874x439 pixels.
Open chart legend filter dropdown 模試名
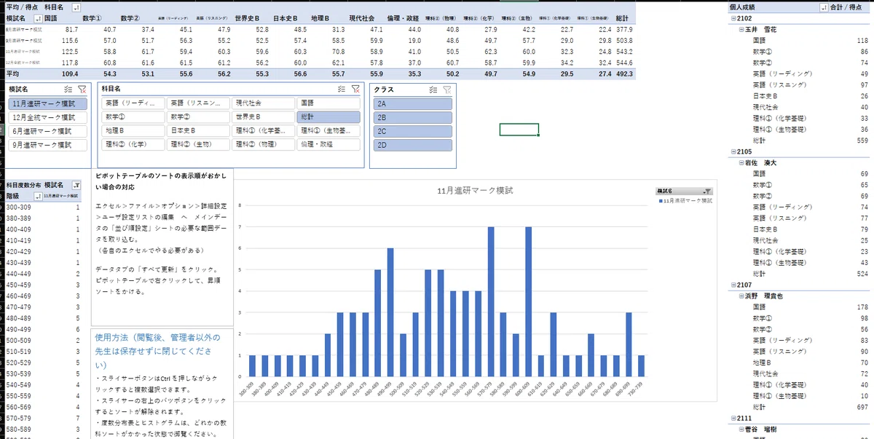coord(708,190)
